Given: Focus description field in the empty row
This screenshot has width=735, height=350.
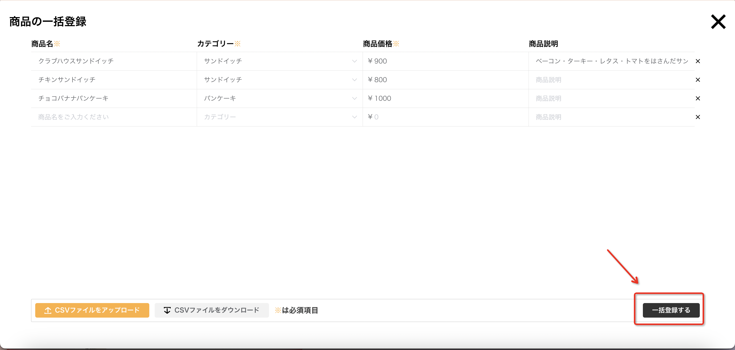Looking at the screenshot, I should coord(612,117).
